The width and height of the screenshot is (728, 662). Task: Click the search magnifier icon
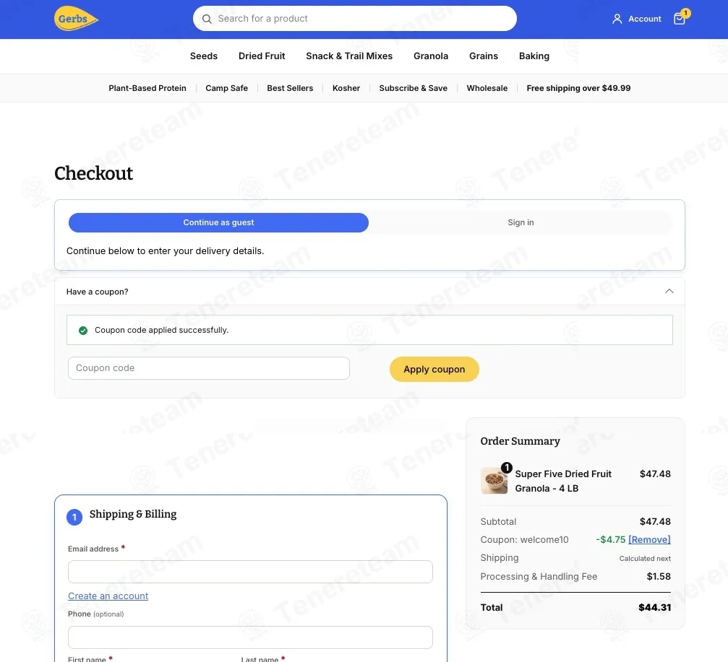[207, 19]
